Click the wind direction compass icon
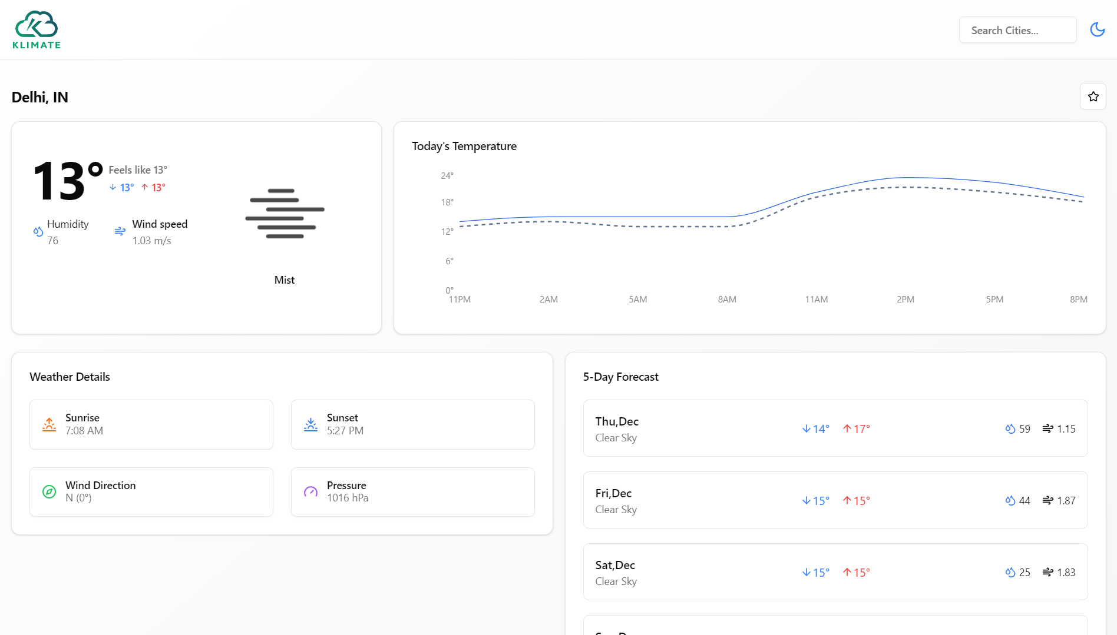 49,491
